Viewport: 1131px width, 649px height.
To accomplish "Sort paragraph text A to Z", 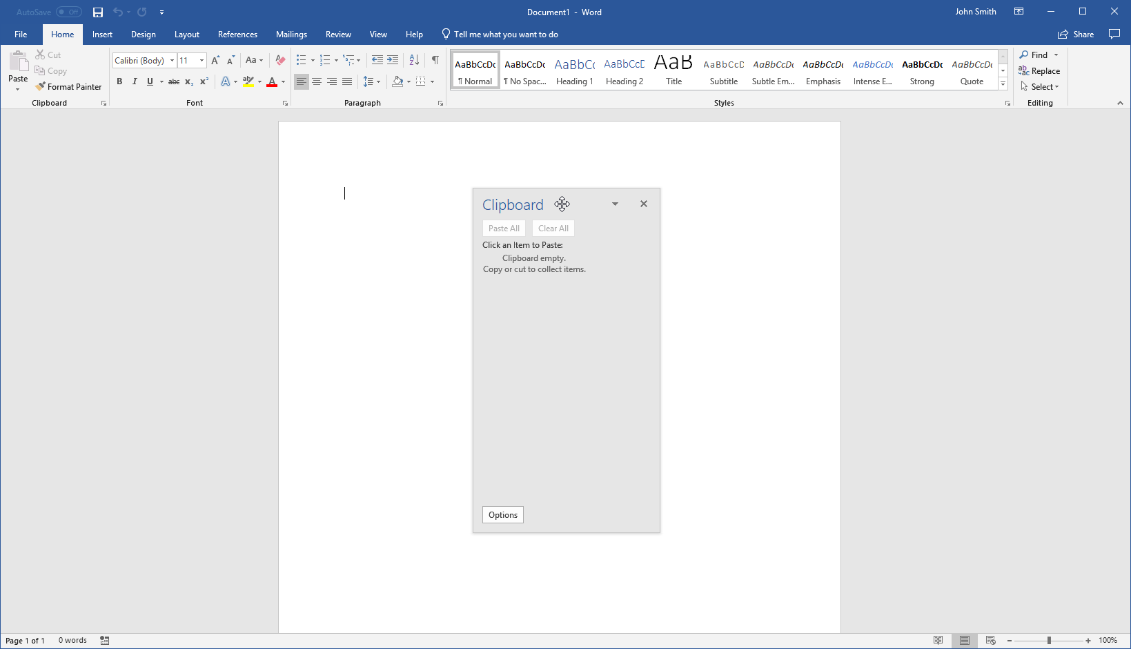I will tap(414, 61).
